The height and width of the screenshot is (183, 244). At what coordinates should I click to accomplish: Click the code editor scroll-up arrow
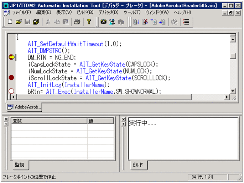point(233,39)
